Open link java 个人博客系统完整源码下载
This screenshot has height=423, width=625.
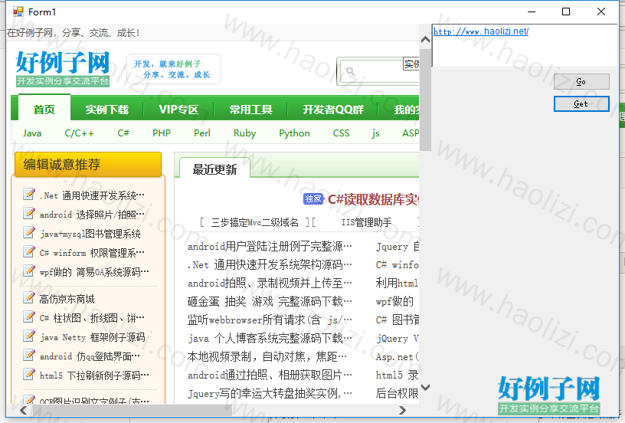(x=270, y=338)
